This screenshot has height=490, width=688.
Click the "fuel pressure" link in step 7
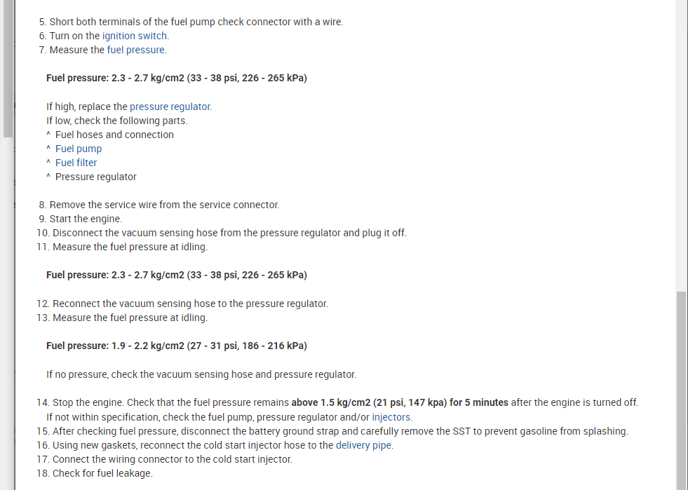click(x=136, y=50)
